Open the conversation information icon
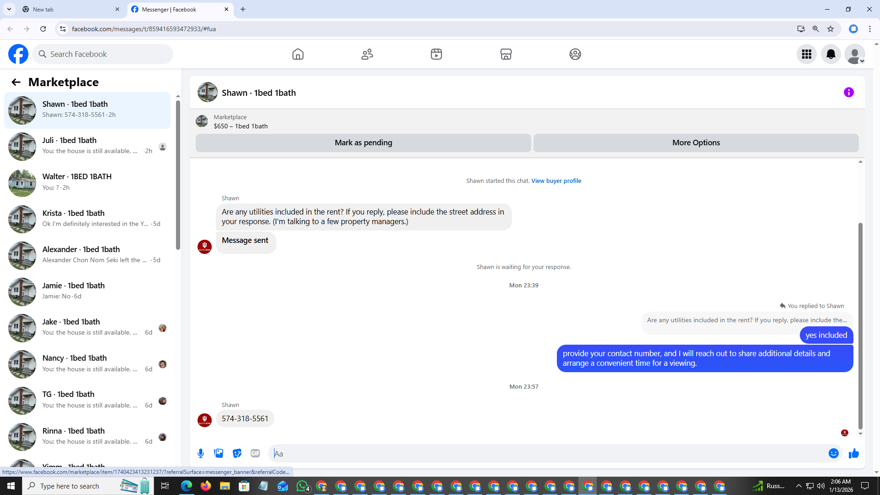 point(848,93)
